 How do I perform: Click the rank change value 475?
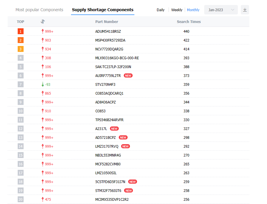pos(48,199)
